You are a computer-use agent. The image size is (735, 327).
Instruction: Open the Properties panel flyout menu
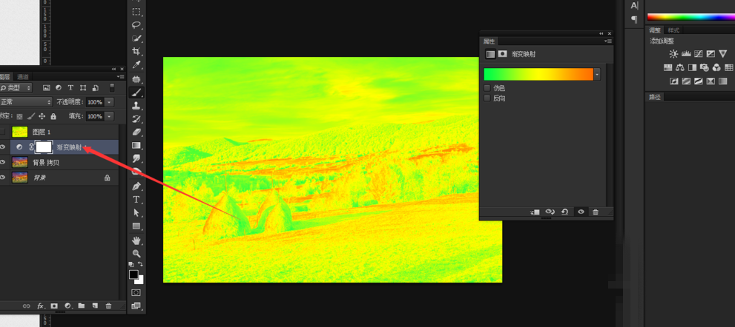pyautogui.click(x=608, y=41)
